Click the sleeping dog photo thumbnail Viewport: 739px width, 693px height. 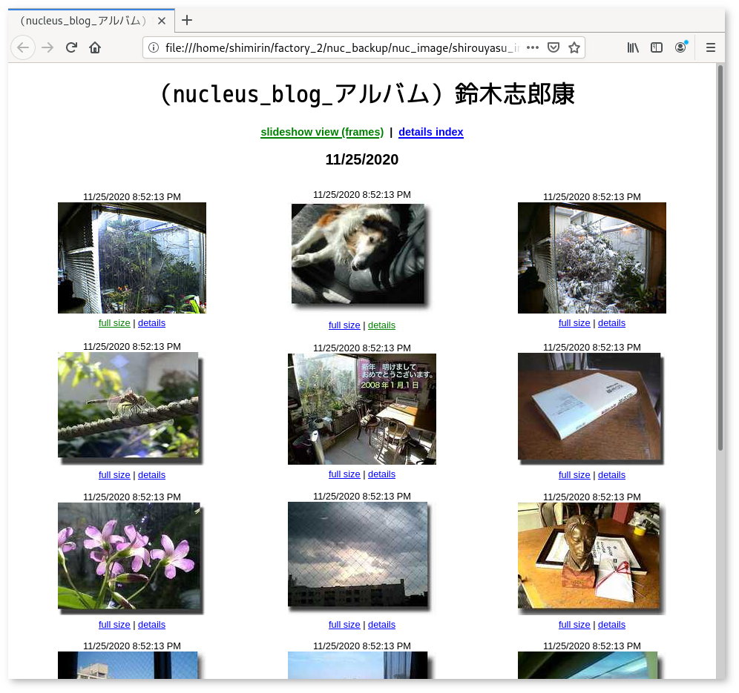coord(358,253)
